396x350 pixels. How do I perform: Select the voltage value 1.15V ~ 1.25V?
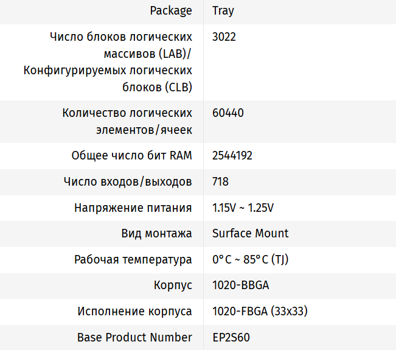pos(243,208)
